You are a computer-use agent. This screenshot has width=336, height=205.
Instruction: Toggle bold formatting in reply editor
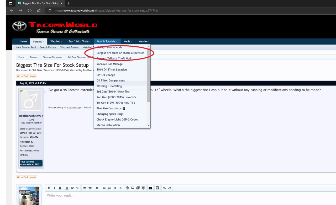pos(49,188)
